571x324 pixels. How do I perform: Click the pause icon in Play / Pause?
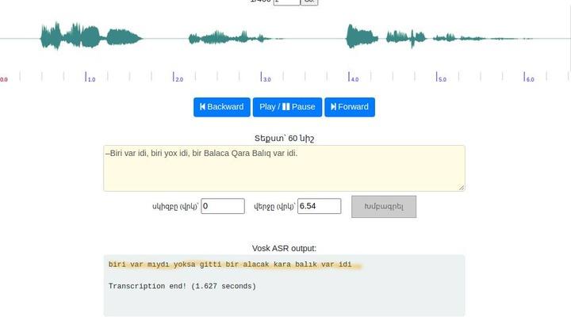[285, 107]
